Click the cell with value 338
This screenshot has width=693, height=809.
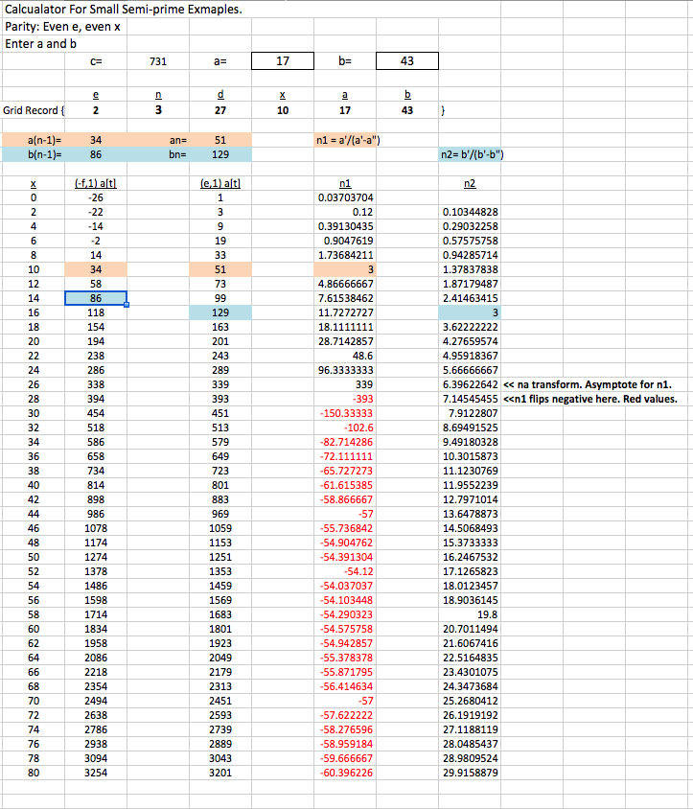click(96, 384)
